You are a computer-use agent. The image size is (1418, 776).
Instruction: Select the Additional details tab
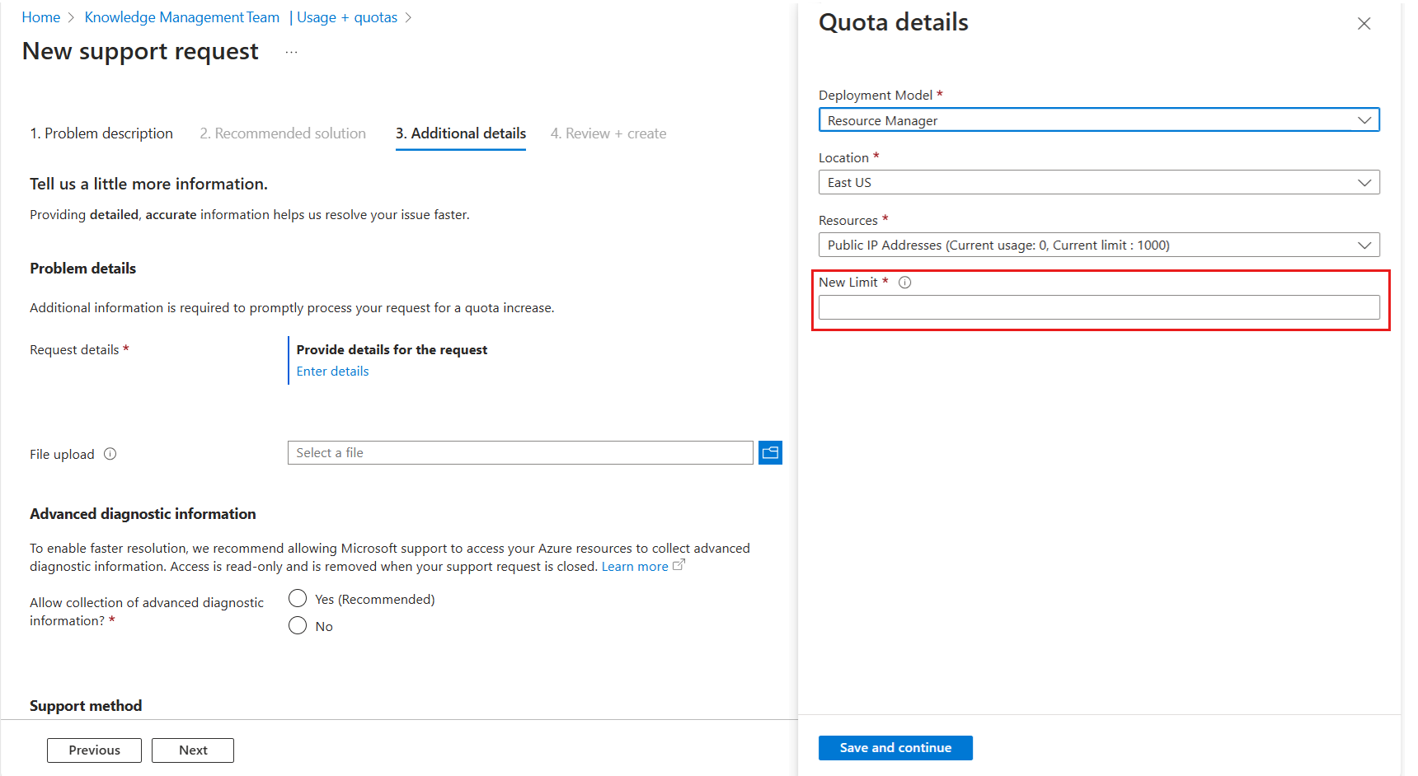(461, 133)
